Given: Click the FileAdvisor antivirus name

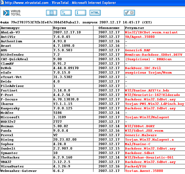Looking at the screenshot, I should click(12, 86).
